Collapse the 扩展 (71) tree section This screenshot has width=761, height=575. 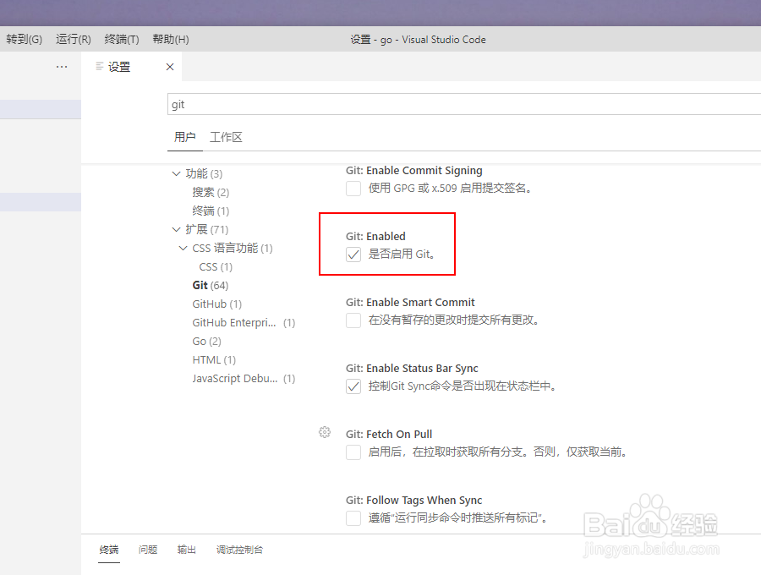[176, 229]
